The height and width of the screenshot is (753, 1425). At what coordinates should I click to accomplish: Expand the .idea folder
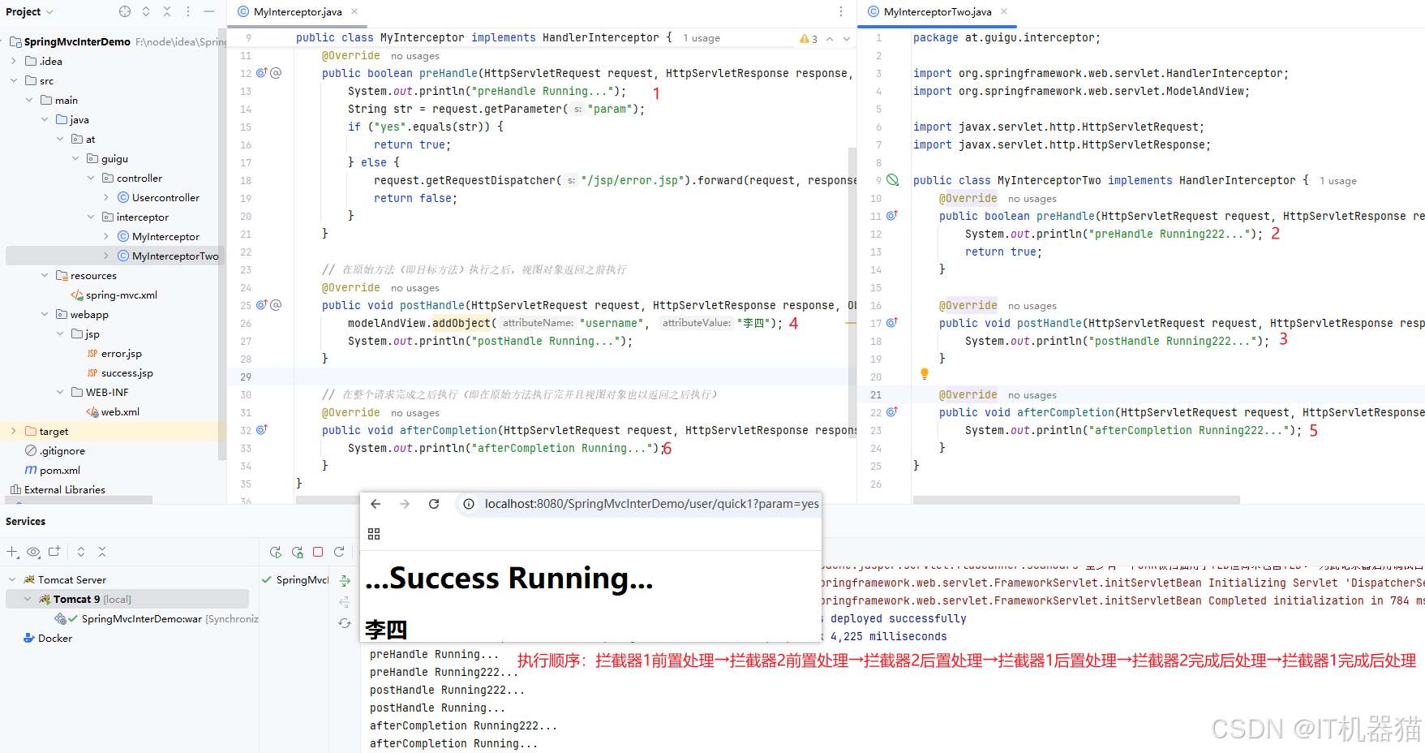(13, 61)
